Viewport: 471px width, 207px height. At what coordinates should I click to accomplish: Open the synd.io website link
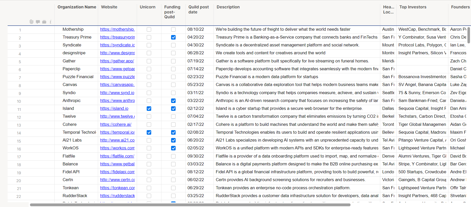point(117,93)
